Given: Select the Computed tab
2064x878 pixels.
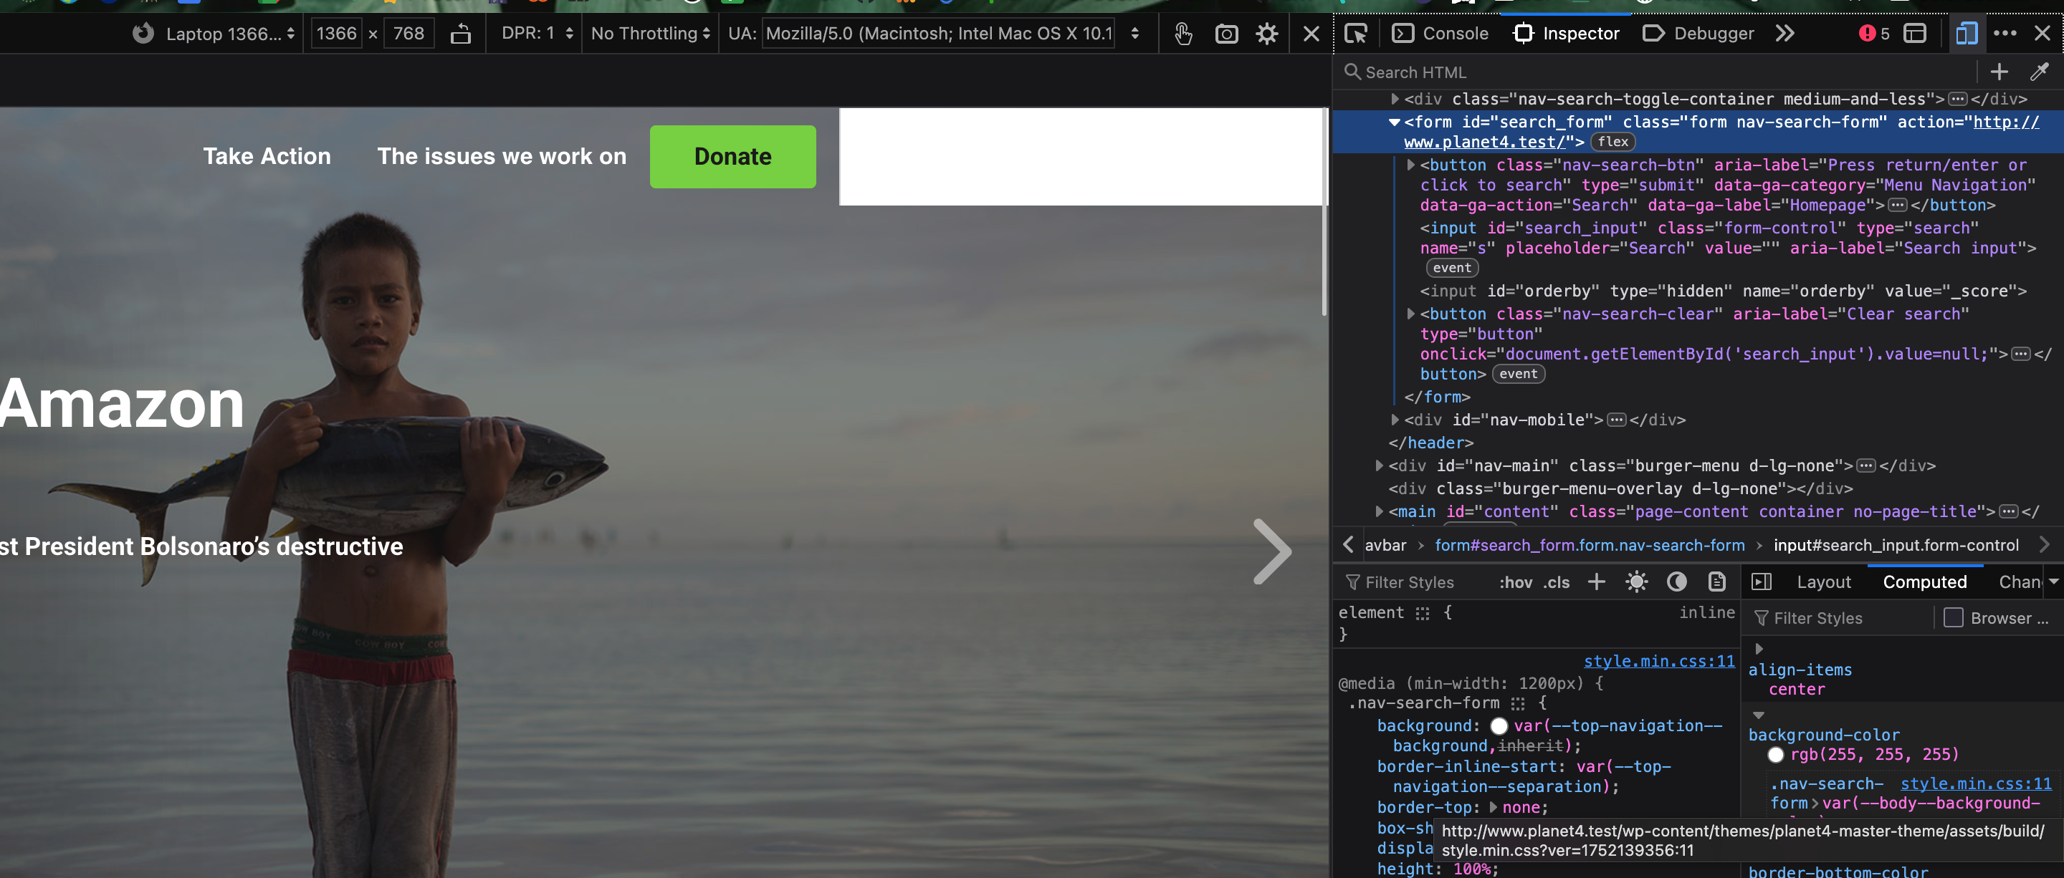Looking at the screenshot, I should tap(1924, 582).
